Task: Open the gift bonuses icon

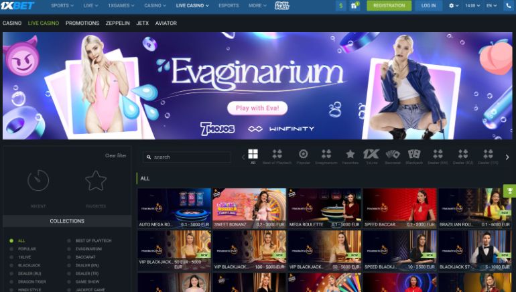Action: coord(354,5)
